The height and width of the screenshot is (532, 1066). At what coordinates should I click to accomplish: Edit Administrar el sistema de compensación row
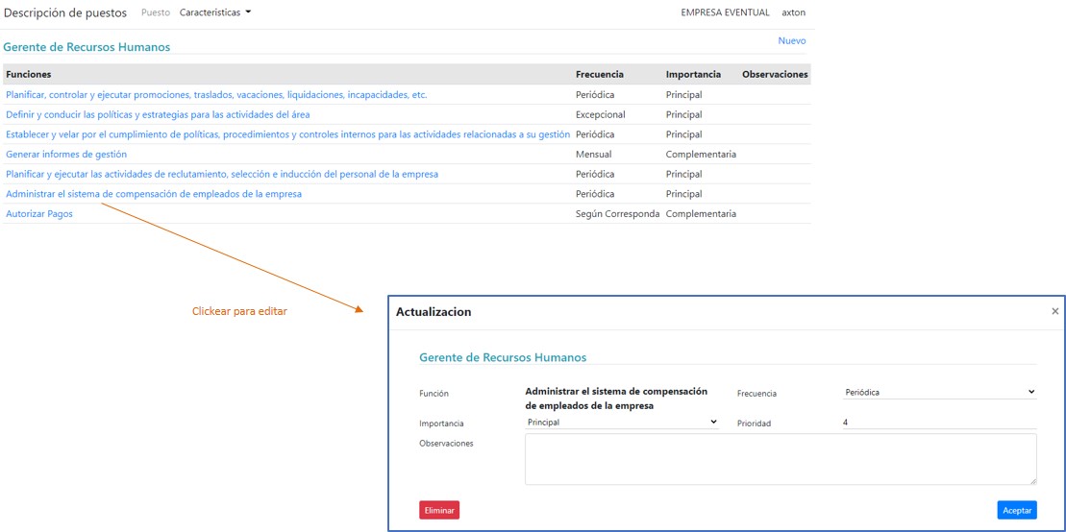click(154, 194)
